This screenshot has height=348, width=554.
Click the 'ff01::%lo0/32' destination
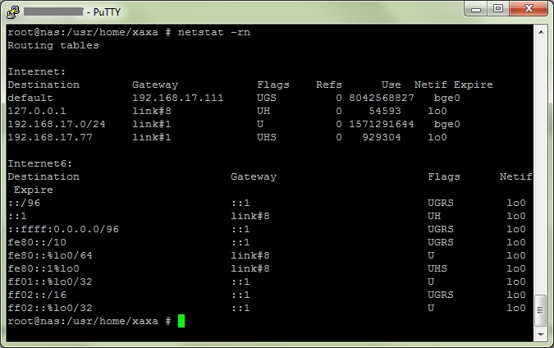[50, 282]
